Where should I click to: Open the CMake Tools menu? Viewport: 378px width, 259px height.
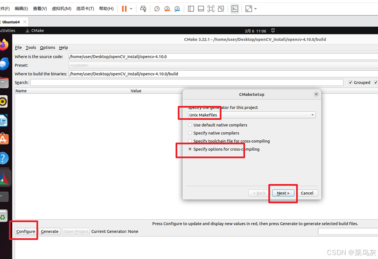31,48
